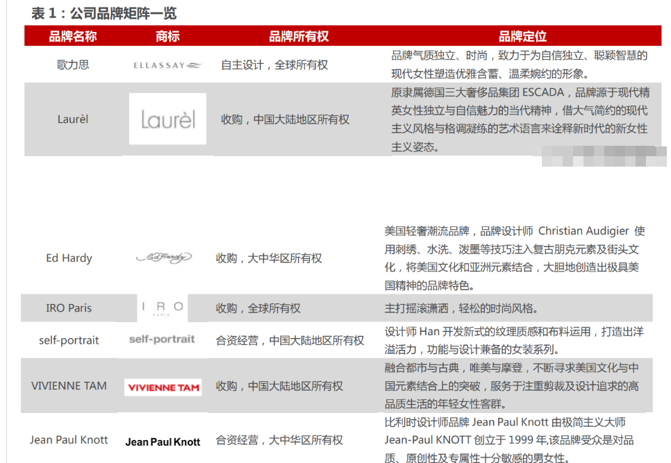Select the 品牌名称 column header
This screenshot has width=671, height=463.
[x=73, y=36]
